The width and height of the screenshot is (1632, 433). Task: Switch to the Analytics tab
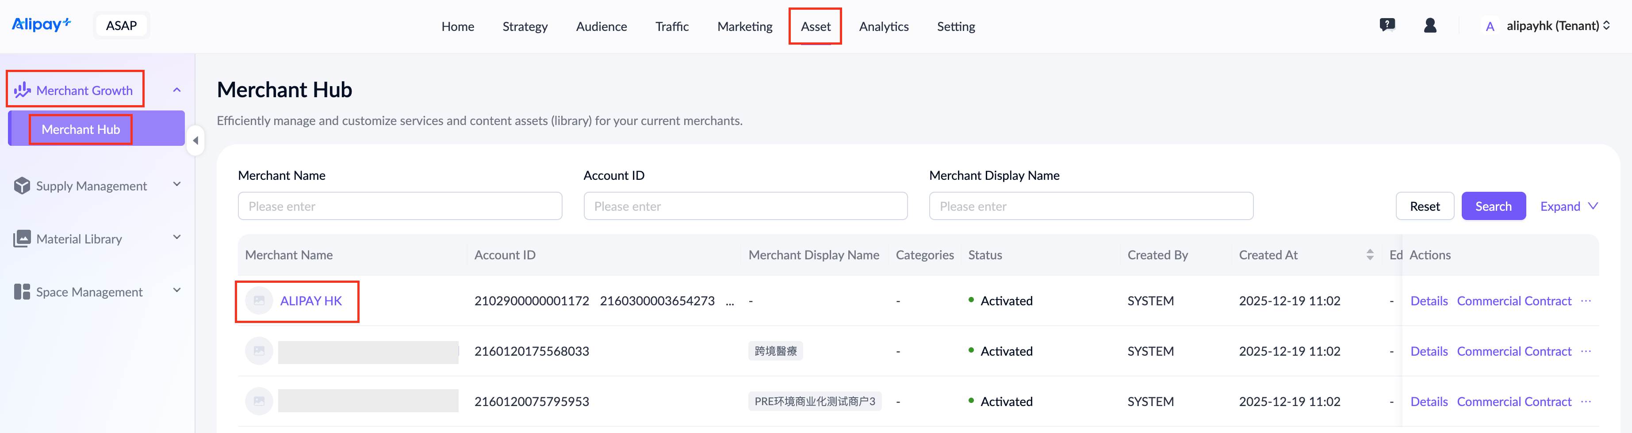pyautogui.click(x=883, y=27)
